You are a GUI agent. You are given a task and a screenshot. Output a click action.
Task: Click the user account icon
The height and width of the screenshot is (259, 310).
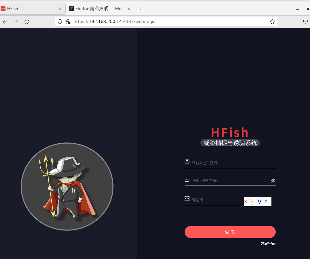[x=187, y=162]
